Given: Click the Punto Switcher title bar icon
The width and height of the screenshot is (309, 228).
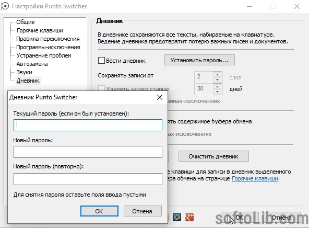Looking at the screenshot, I should point(5,6).
